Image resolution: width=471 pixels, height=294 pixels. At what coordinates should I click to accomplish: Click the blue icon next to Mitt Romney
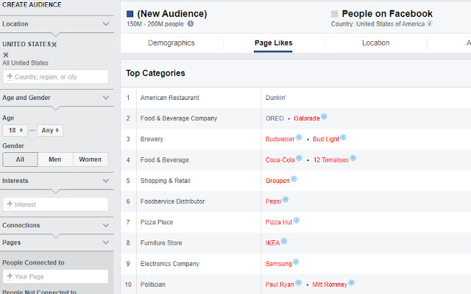[x=352, y=282]
